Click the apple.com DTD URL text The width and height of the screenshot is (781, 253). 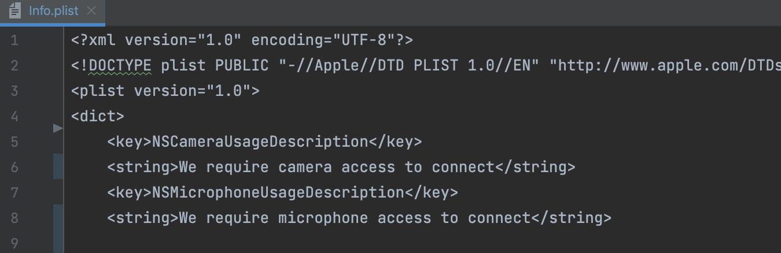[x=665, y=65]
